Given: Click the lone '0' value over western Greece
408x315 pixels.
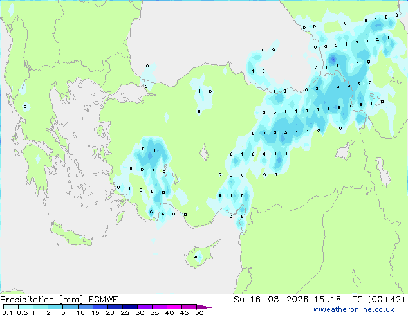Looking at the screenshot, I should 25,106.
